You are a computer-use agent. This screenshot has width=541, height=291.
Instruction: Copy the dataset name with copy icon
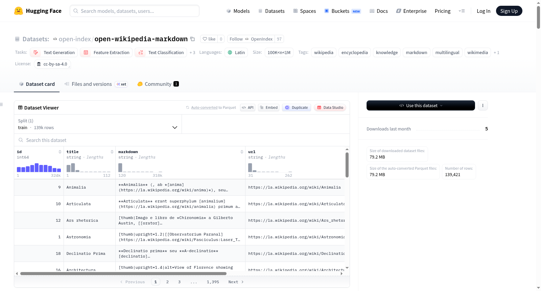[192, 39]
